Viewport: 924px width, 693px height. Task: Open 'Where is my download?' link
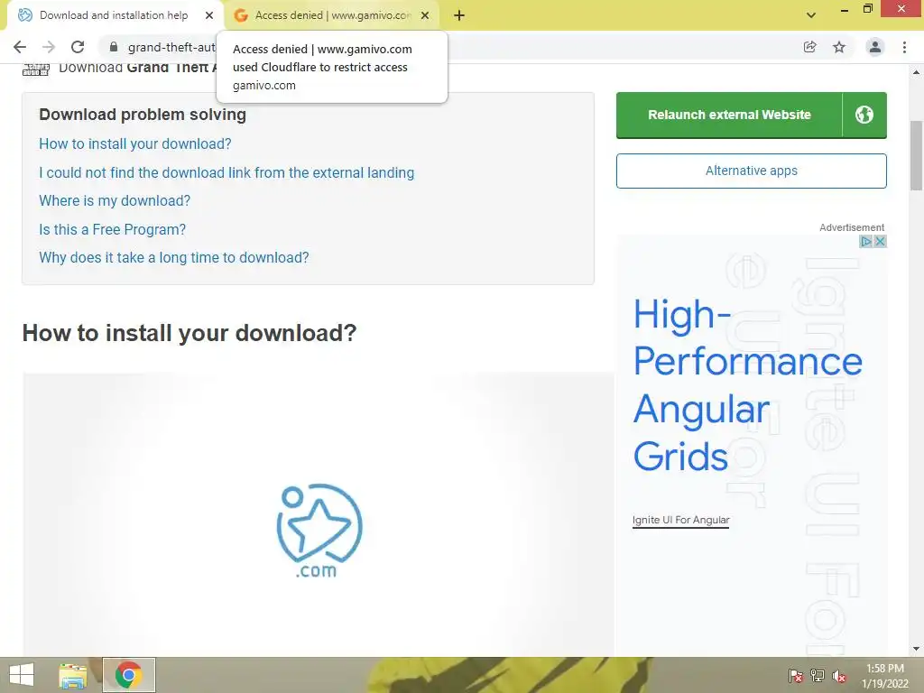coord(115,201)
